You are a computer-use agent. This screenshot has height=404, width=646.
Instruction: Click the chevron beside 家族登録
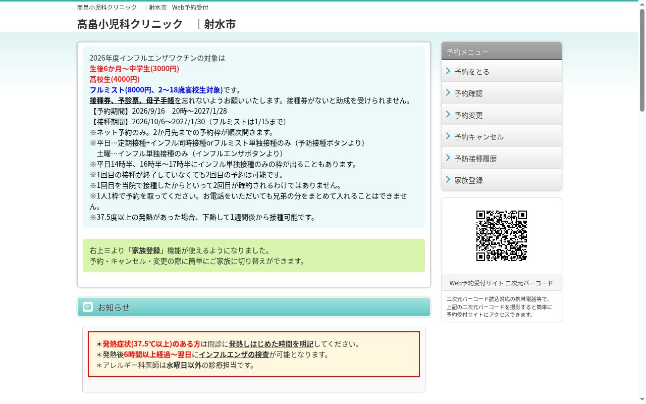click(x=448, y=180)
